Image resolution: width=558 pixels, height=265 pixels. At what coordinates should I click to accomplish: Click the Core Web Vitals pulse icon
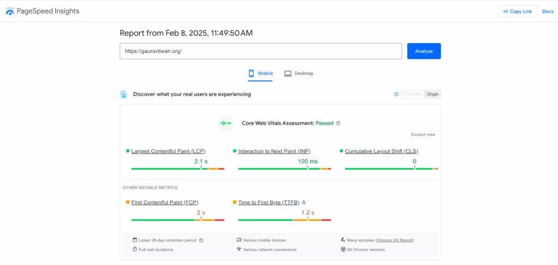pyautogui.click(x=226, y=124)
